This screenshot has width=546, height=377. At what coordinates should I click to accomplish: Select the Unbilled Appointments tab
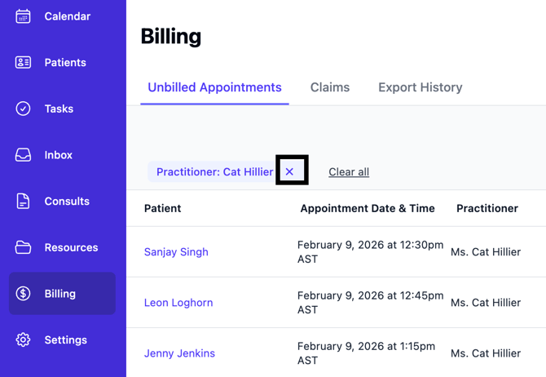[214, 87]
